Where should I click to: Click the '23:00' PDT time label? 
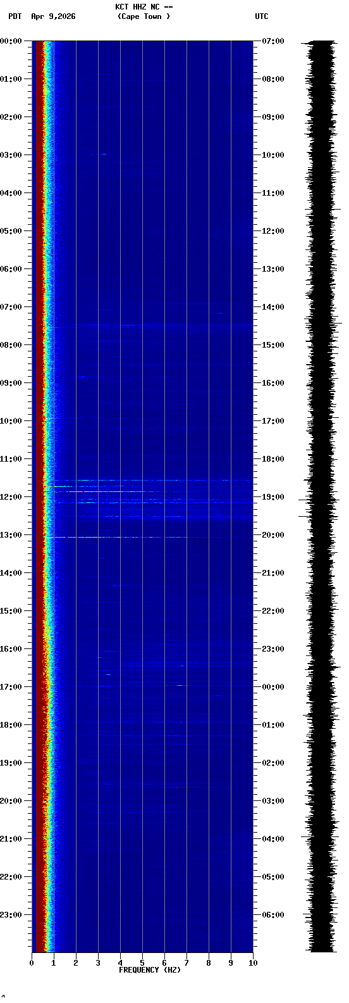(x=11, y=915)
